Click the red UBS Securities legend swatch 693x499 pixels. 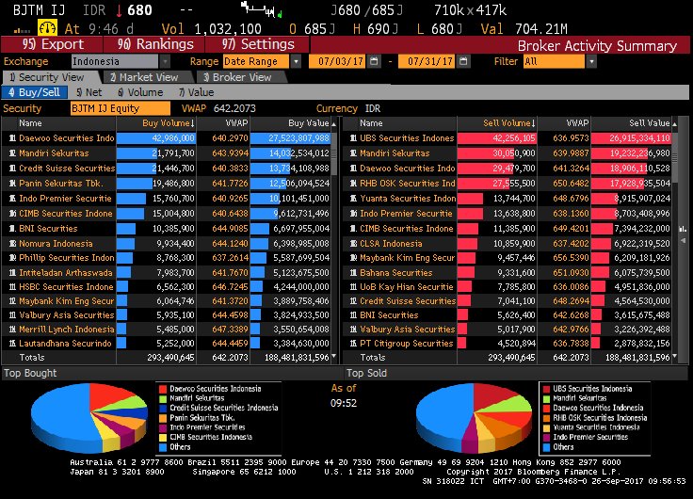click(546, 387)
